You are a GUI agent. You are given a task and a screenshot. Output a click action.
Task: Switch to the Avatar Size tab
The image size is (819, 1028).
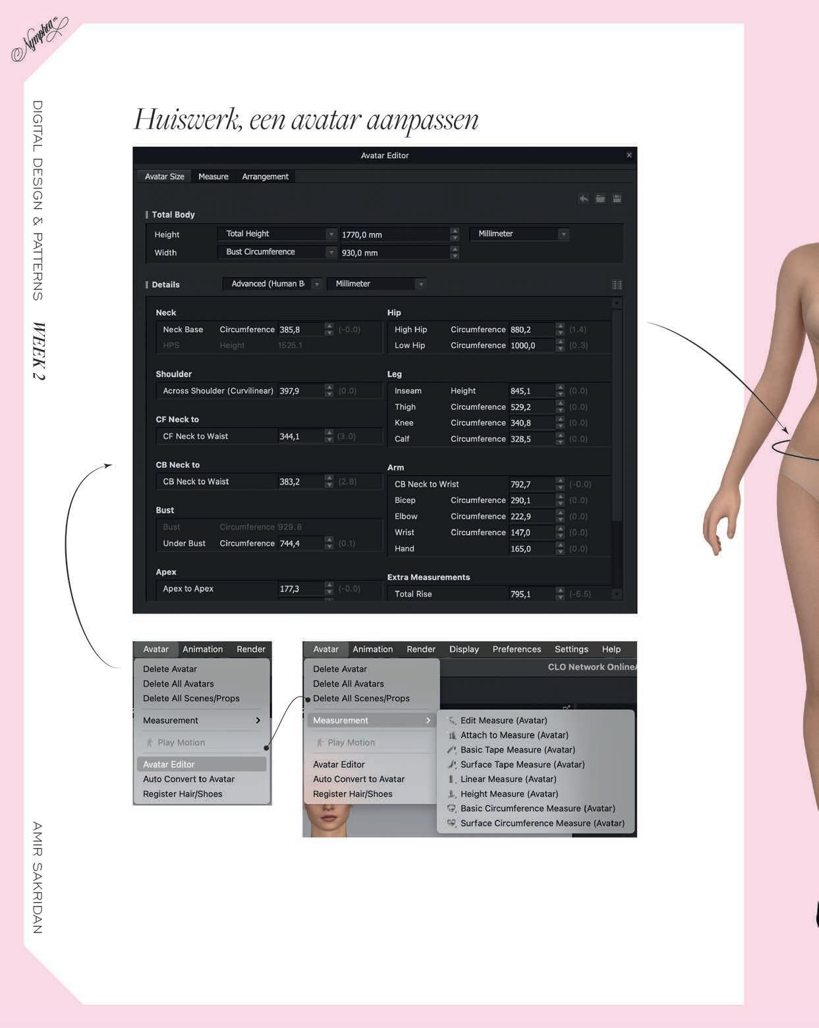tap(165, 177)
